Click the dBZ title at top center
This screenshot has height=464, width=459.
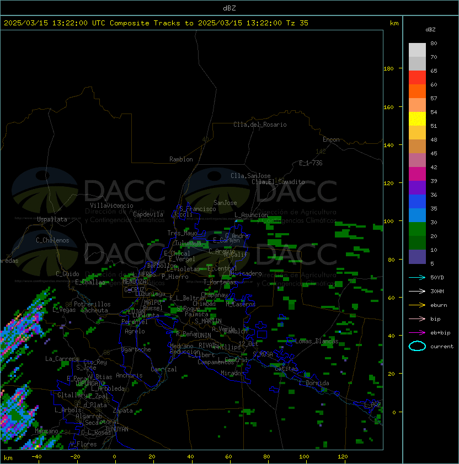(x=229, y=8)
